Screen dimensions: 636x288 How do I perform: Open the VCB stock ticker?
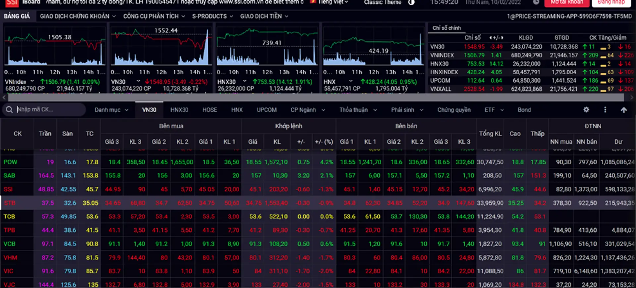(9, 244)
